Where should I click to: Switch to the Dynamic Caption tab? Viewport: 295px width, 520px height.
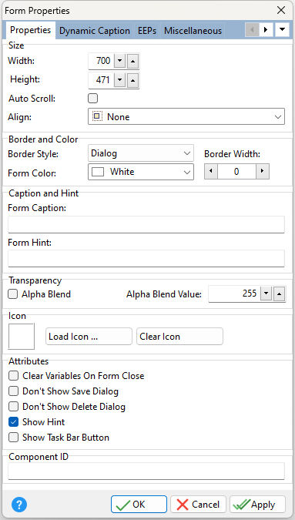[95, 31]
